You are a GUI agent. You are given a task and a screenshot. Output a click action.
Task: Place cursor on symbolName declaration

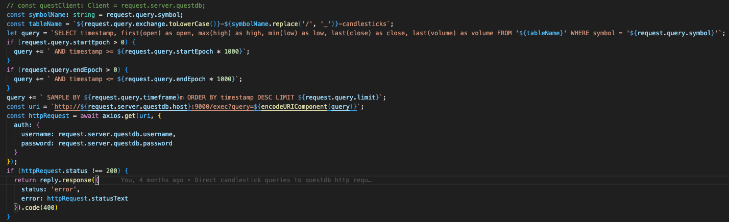click(44, 15)
